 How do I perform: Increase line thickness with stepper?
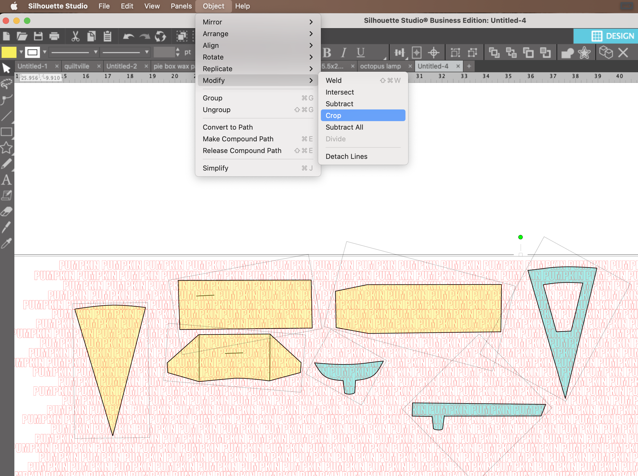pyautogui.click(x=178, y=50)
